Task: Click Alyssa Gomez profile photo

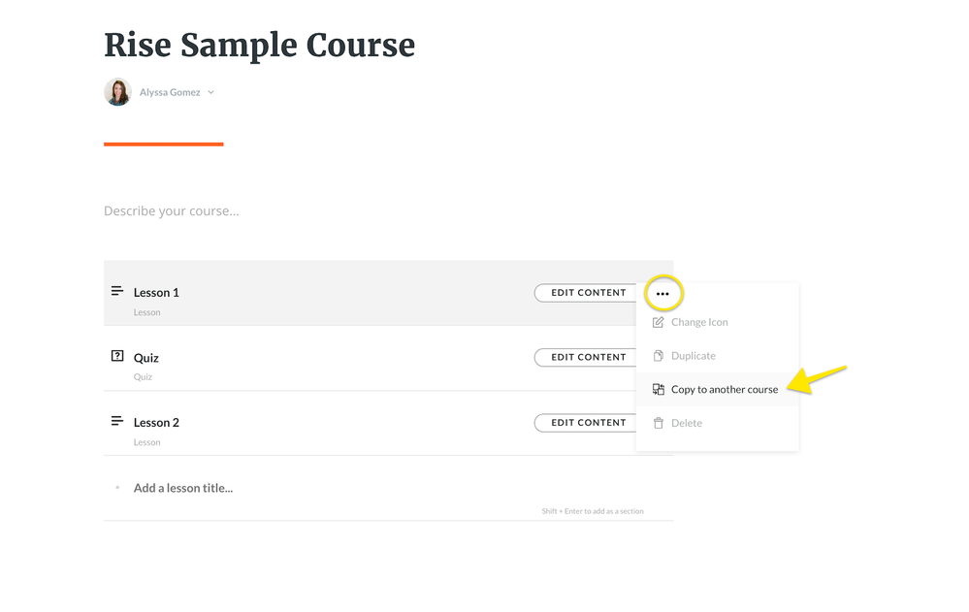Action: [117, 92]
